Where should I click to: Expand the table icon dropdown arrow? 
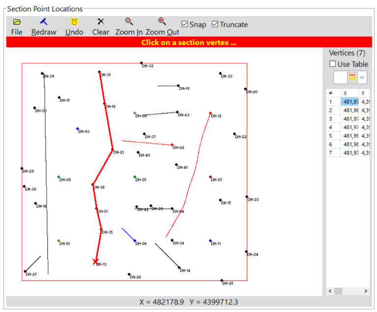(363, 77)
